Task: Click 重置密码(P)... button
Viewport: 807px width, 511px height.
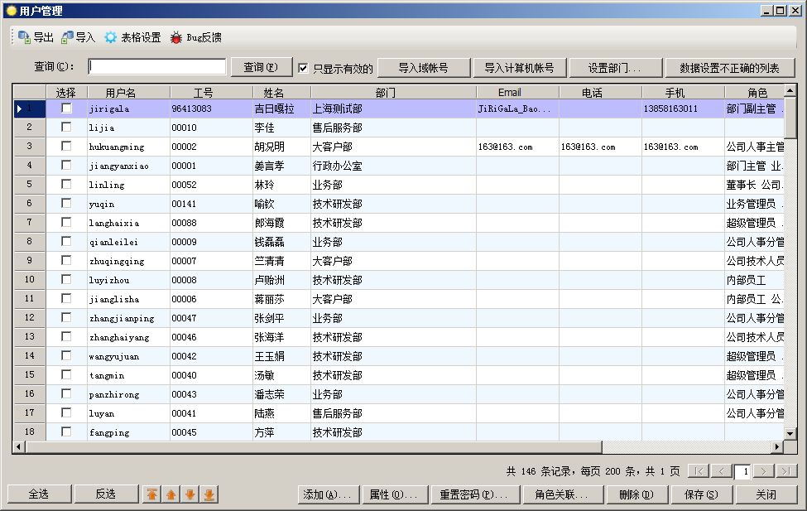Action: click(474, 495)
